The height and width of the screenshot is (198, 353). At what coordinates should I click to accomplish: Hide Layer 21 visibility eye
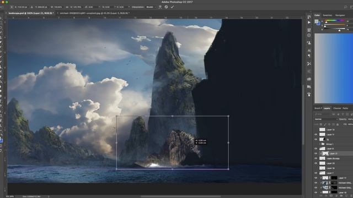coord(316,153)
